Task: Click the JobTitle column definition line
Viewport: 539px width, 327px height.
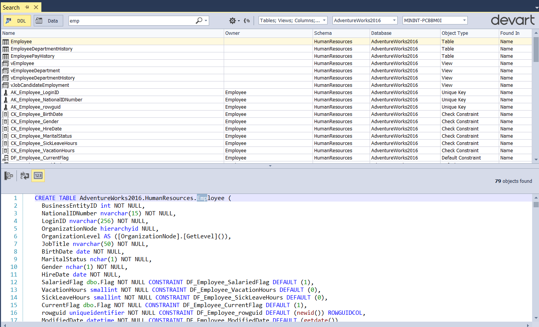Action: click(95, 244)
